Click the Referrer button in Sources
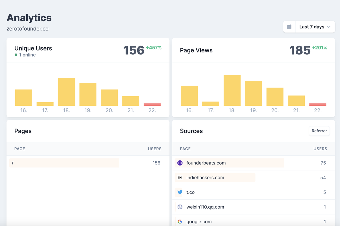 click(319, 131)
